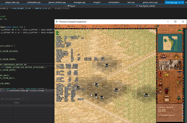This screenshot has height=123, width=187.
Task: Click the red vase industry build icon
Action: [167, 91]
